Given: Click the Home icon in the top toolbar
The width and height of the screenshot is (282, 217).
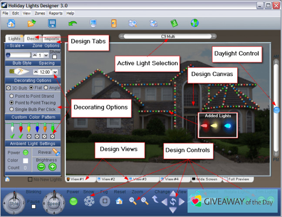Looking at the screenshot, I should [x=11, y=23].
